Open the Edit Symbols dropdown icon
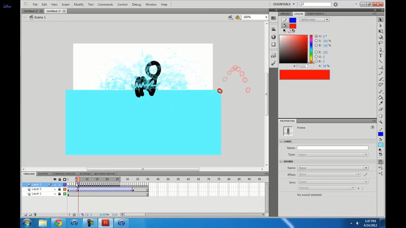 tap(238, 17)
